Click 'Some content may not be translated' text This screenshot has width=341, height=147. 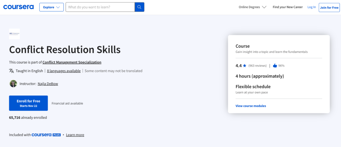(114, 71)
